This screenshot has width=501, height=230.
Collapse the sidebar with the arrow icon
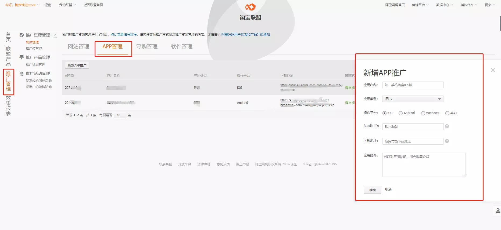pos(55,35)
